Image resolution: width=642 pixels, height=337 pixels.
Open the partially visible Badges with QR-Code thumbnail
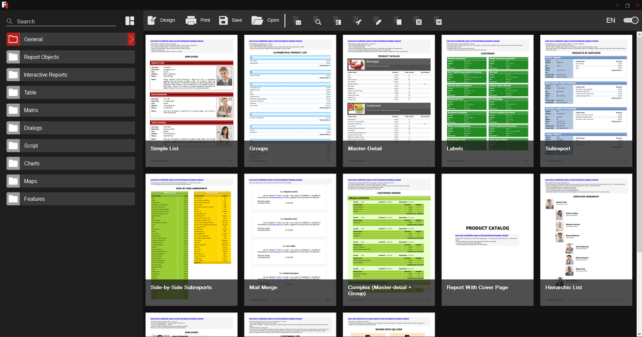[389, 325]
